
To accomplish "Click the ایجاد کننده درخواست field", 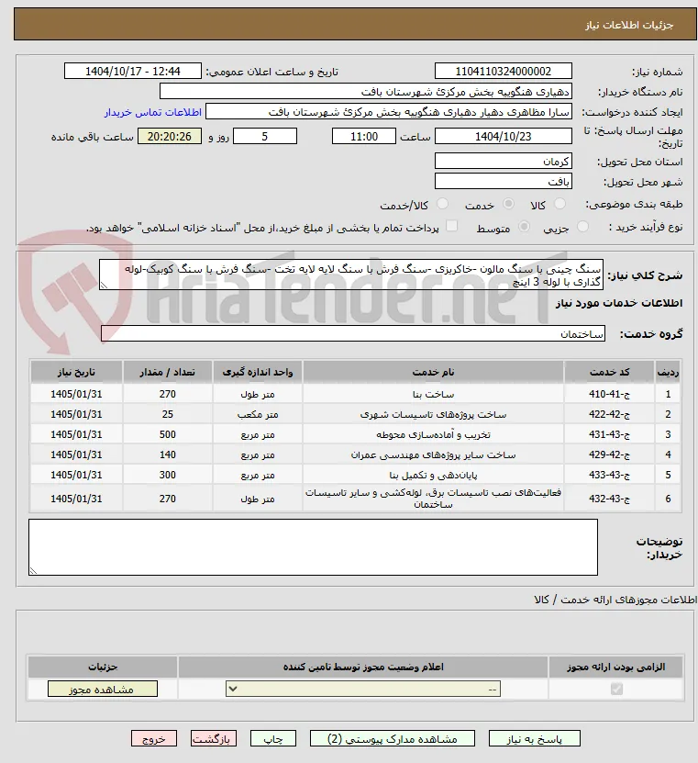I will click(388, 112).
